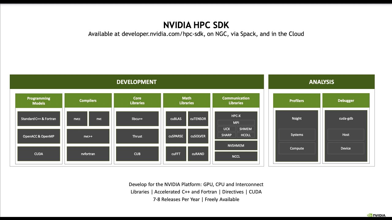
Task: Click the Compilers column header
Action: tap(88, 101)
